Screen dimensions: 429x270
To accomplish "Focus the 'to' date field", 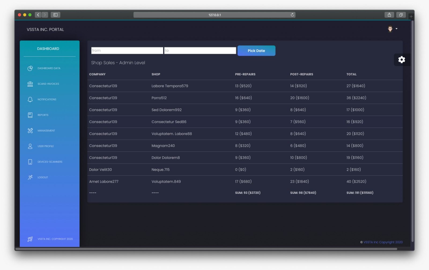I will [200, 50].
